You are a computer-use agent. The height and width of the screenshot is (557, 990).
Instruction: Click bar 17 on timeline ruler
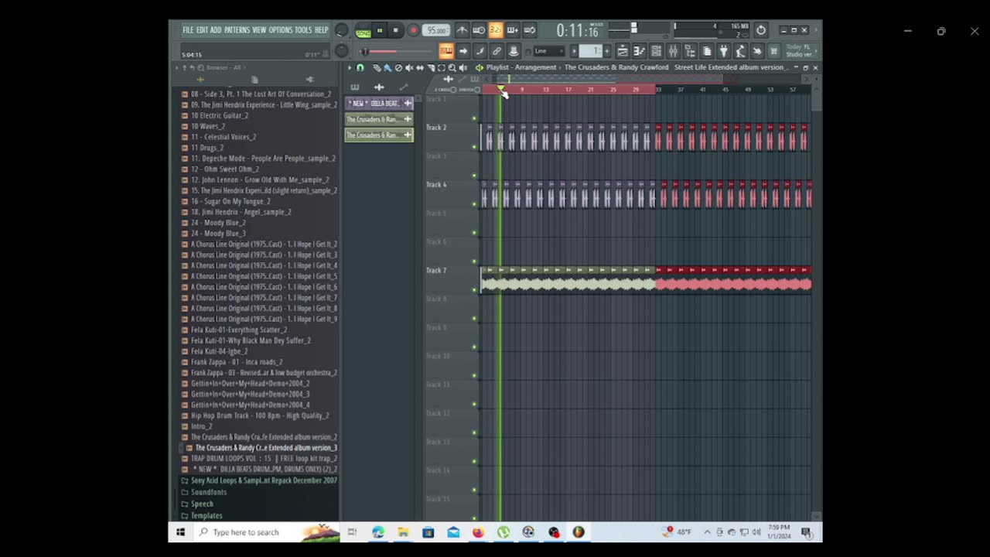(568, 90)
